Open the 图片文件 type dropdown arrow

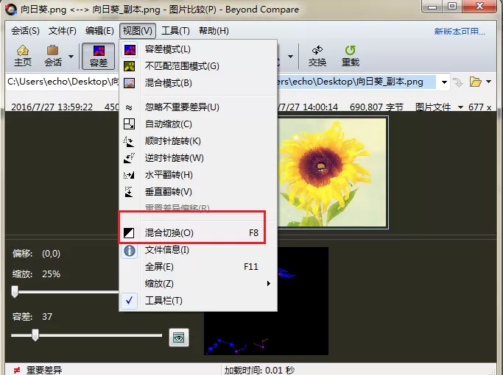coord(461,107)
